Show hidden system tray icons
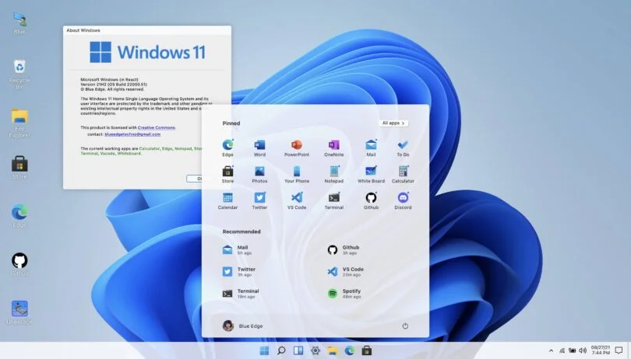Screen dimensions: 631x359 coord(551,350)
